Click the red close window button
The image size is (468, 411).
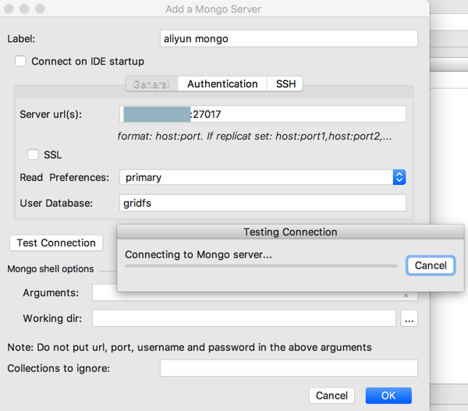coord(10,9)
